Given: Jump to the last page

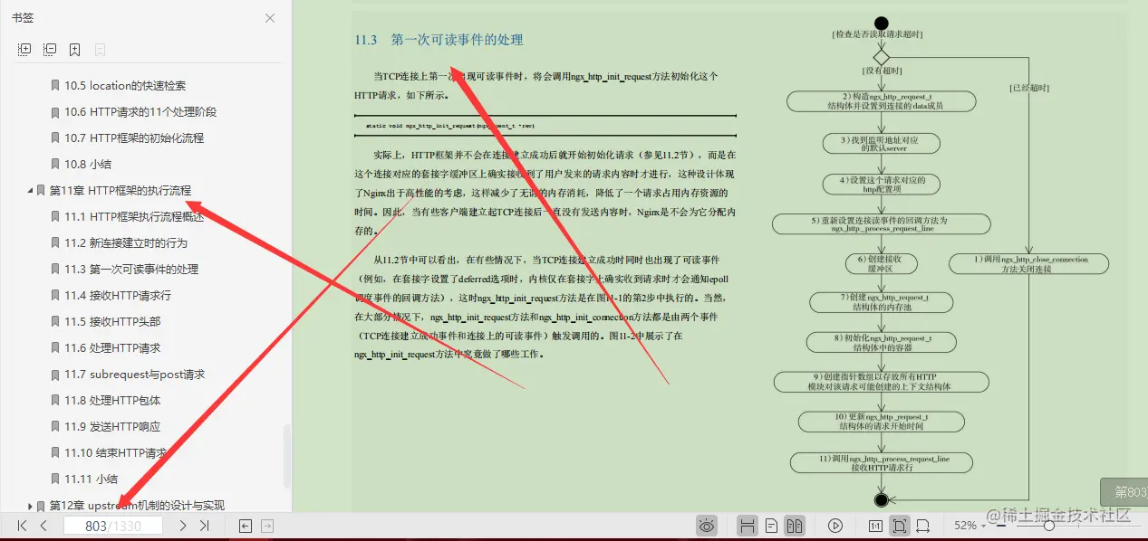Looking at the screenshot, I should [204, 525].
